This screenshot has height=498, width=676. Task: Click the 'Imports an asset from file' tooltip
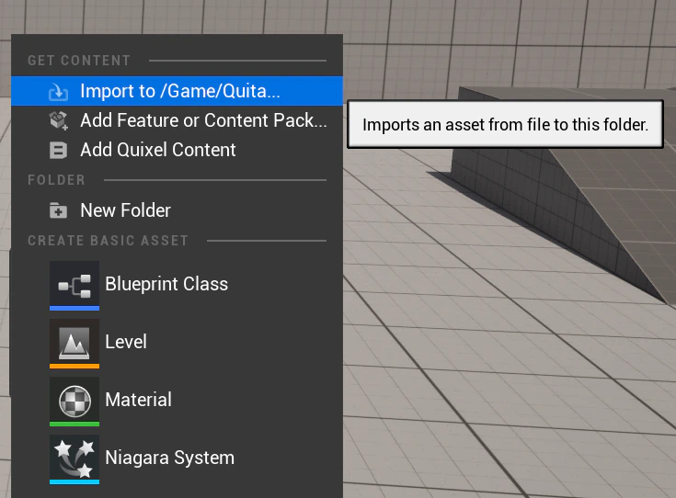click(505, 125)
